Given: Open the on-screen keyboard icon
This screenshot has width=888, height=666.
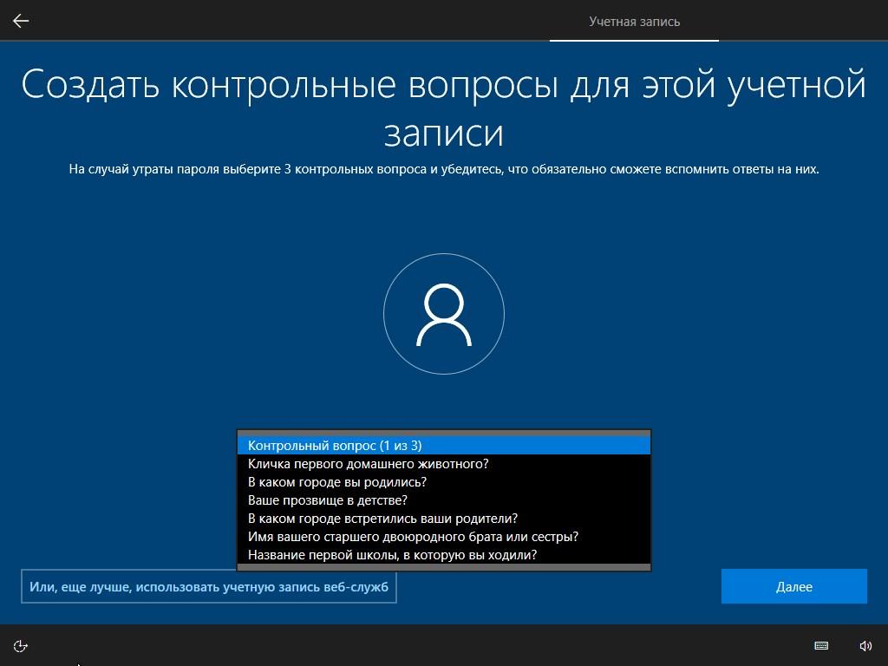Looking at the screenshot, I should click(x=821, y=645).
